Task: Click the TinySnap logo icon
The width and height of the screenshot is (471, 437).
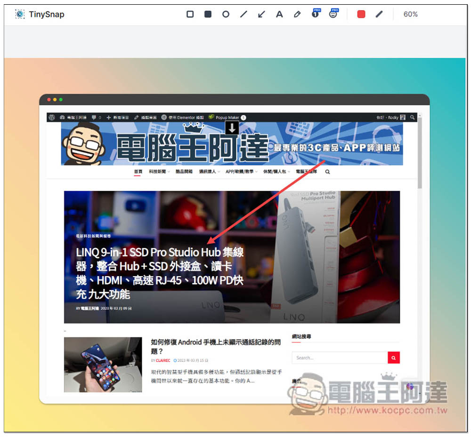Action: point(20,14)
